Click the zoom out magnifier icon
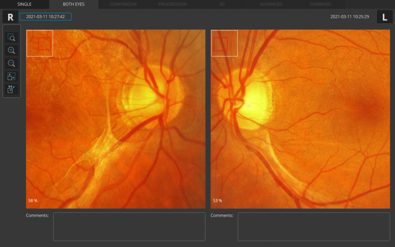Viewport: 395px width, 247px height. (11, 63)
